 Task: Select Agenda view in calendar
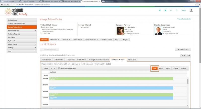(x=175, y=68)
